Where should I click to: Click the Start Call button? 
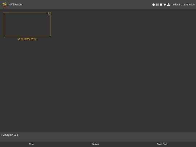click(x=162, y=144)
